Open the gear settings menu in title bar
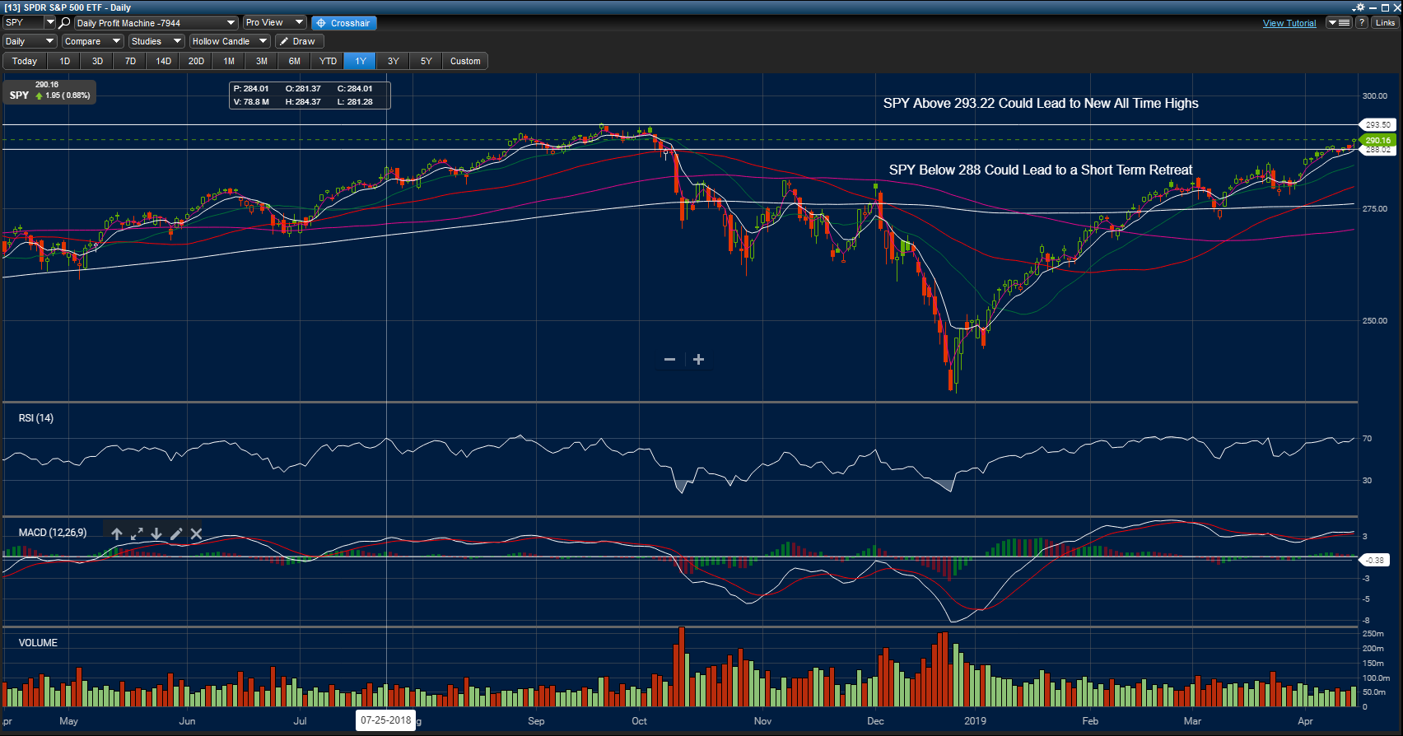1403x736 pixels. (x=1359, y=7)
